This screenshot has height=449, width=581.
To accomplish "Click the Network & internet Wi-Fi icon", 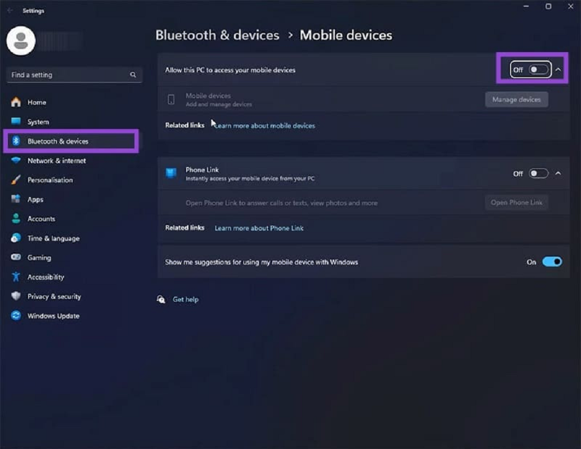I will point(16,161).
